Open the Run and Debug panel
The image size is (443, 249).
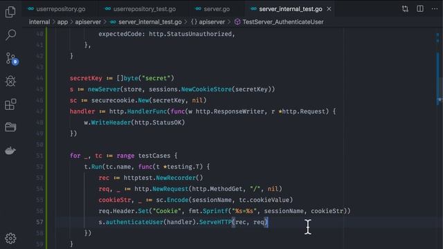[10, 82]
